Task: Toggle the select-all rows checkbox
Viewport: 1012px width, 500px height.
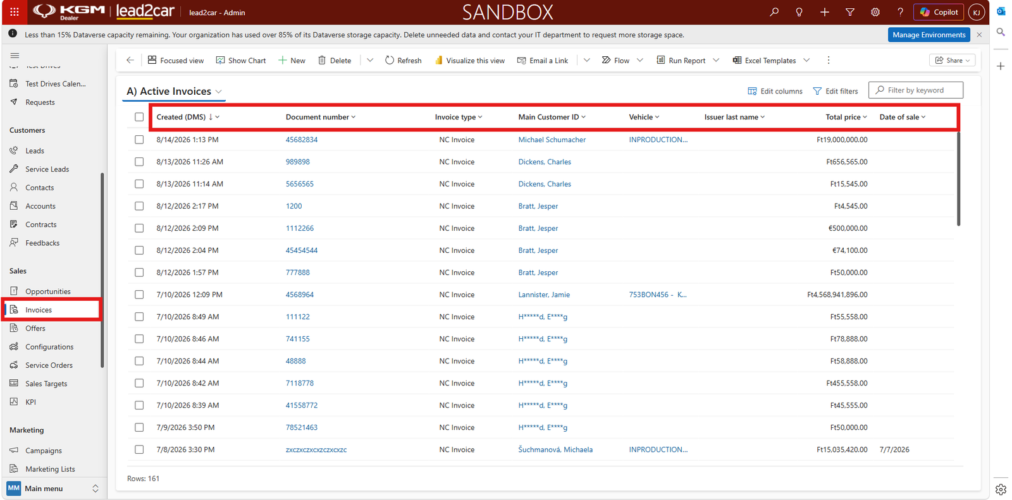Action: 139,117
